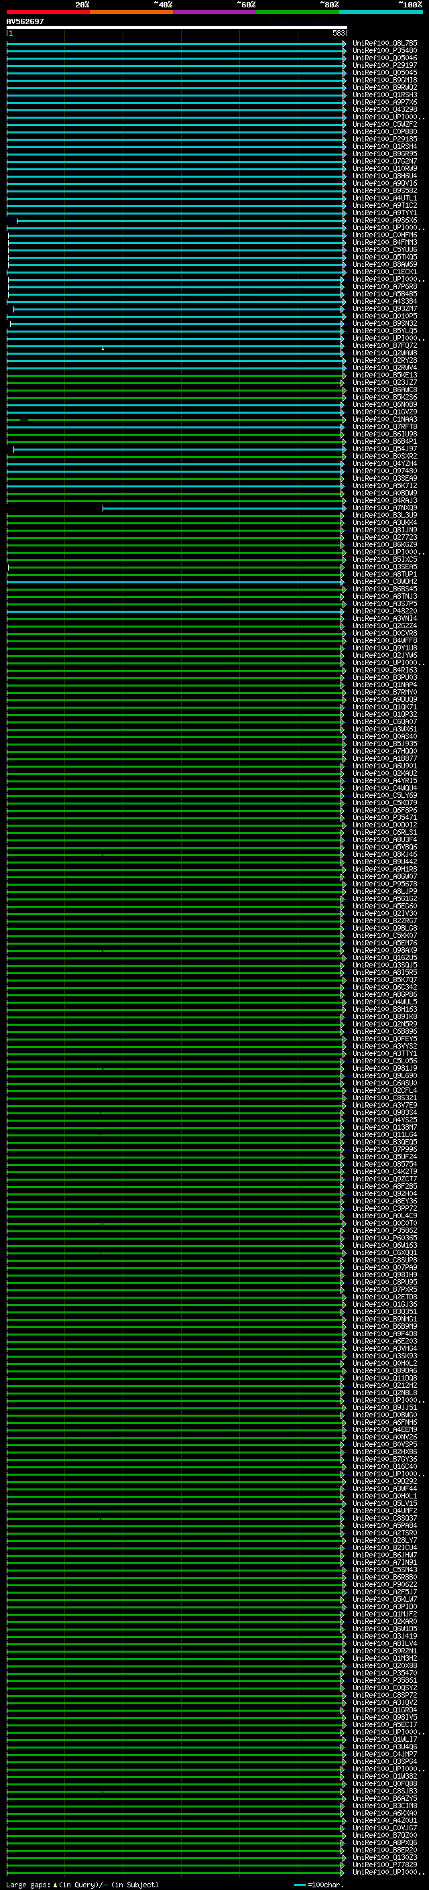
Task: Select the UniRef100_C1NAA3 label
Action: 385,419
